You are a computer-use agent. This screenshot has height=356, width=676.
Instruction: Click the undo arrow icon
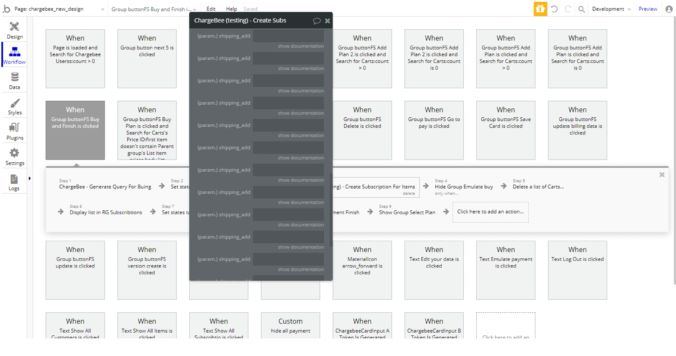554,9
